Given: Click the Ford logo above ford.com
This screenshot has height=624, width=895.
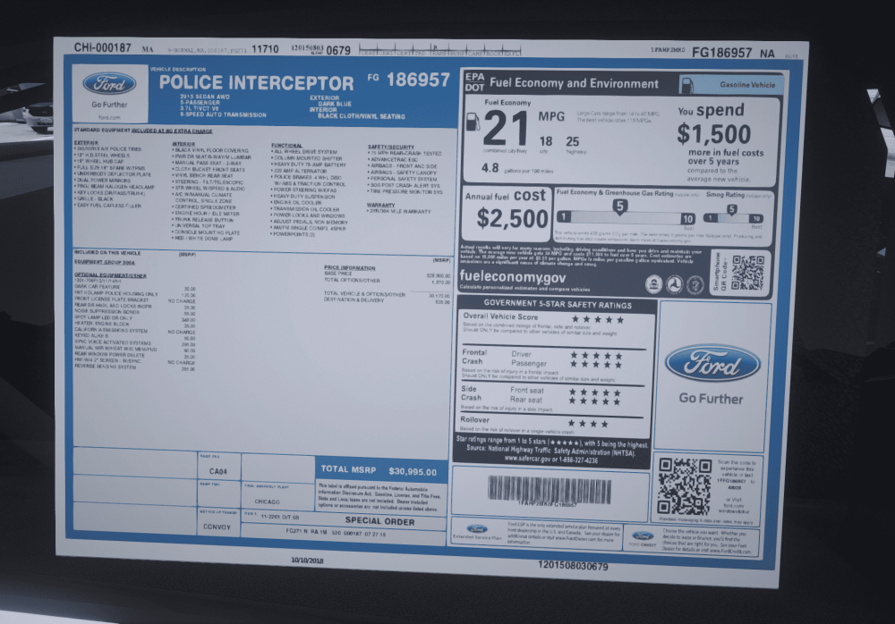Looking at the screenshot, I should 109,84.
